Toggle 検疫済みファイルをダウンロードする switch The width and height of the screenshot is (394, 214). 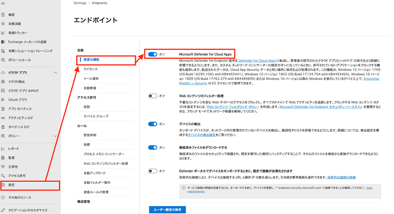(x=152, y=148)
